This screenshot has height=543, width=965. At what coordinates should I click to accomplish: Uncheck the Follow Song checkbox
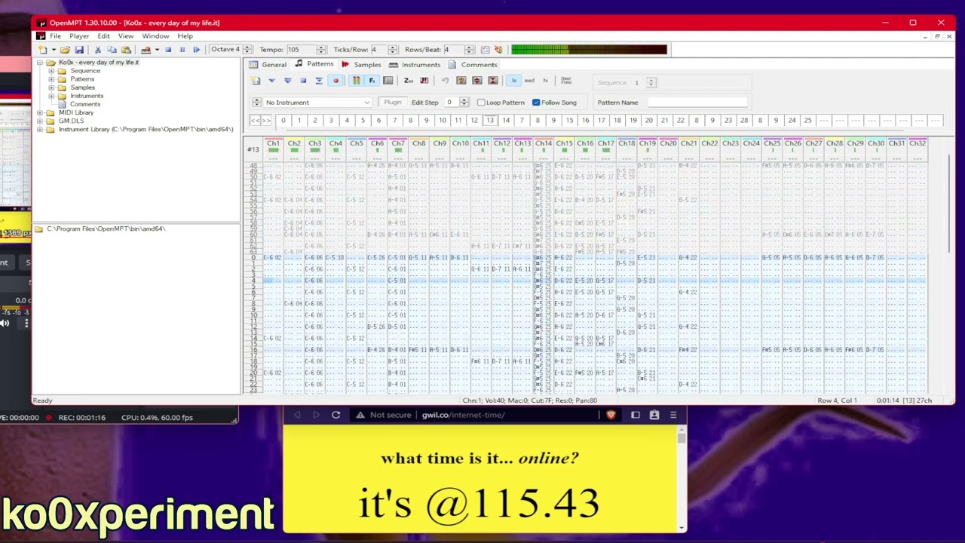tap(536, 103)
